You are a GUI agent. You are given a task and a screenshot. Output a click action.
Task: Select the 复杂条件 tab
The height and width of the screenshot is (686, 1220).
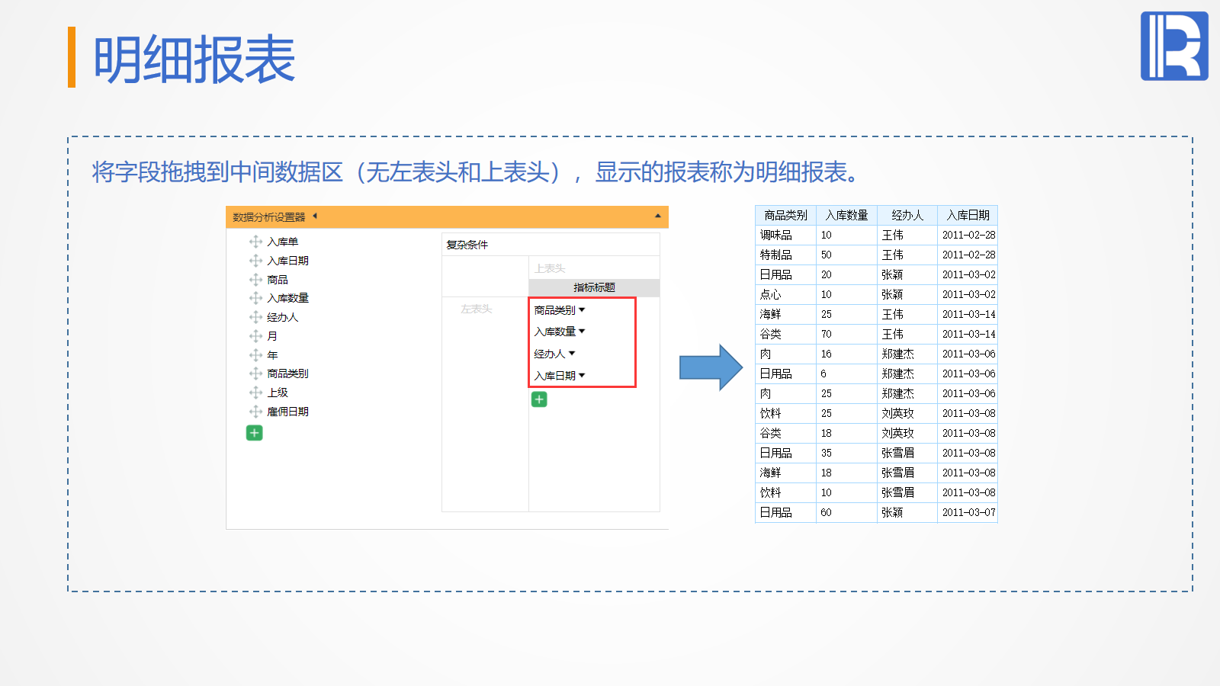[x=467, y=245]
